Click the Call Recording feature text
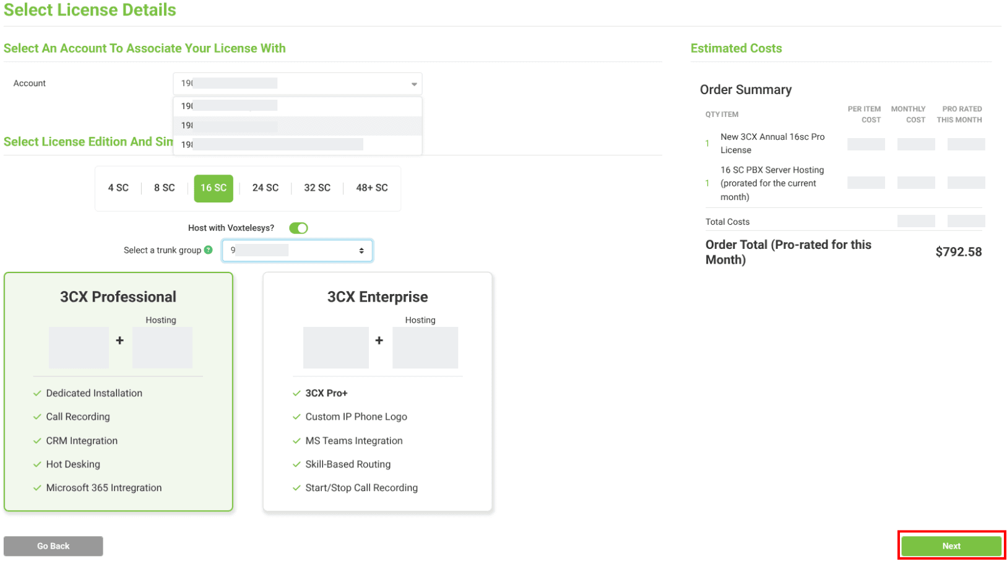This screenshot has height=564, width=1007. 78,417
